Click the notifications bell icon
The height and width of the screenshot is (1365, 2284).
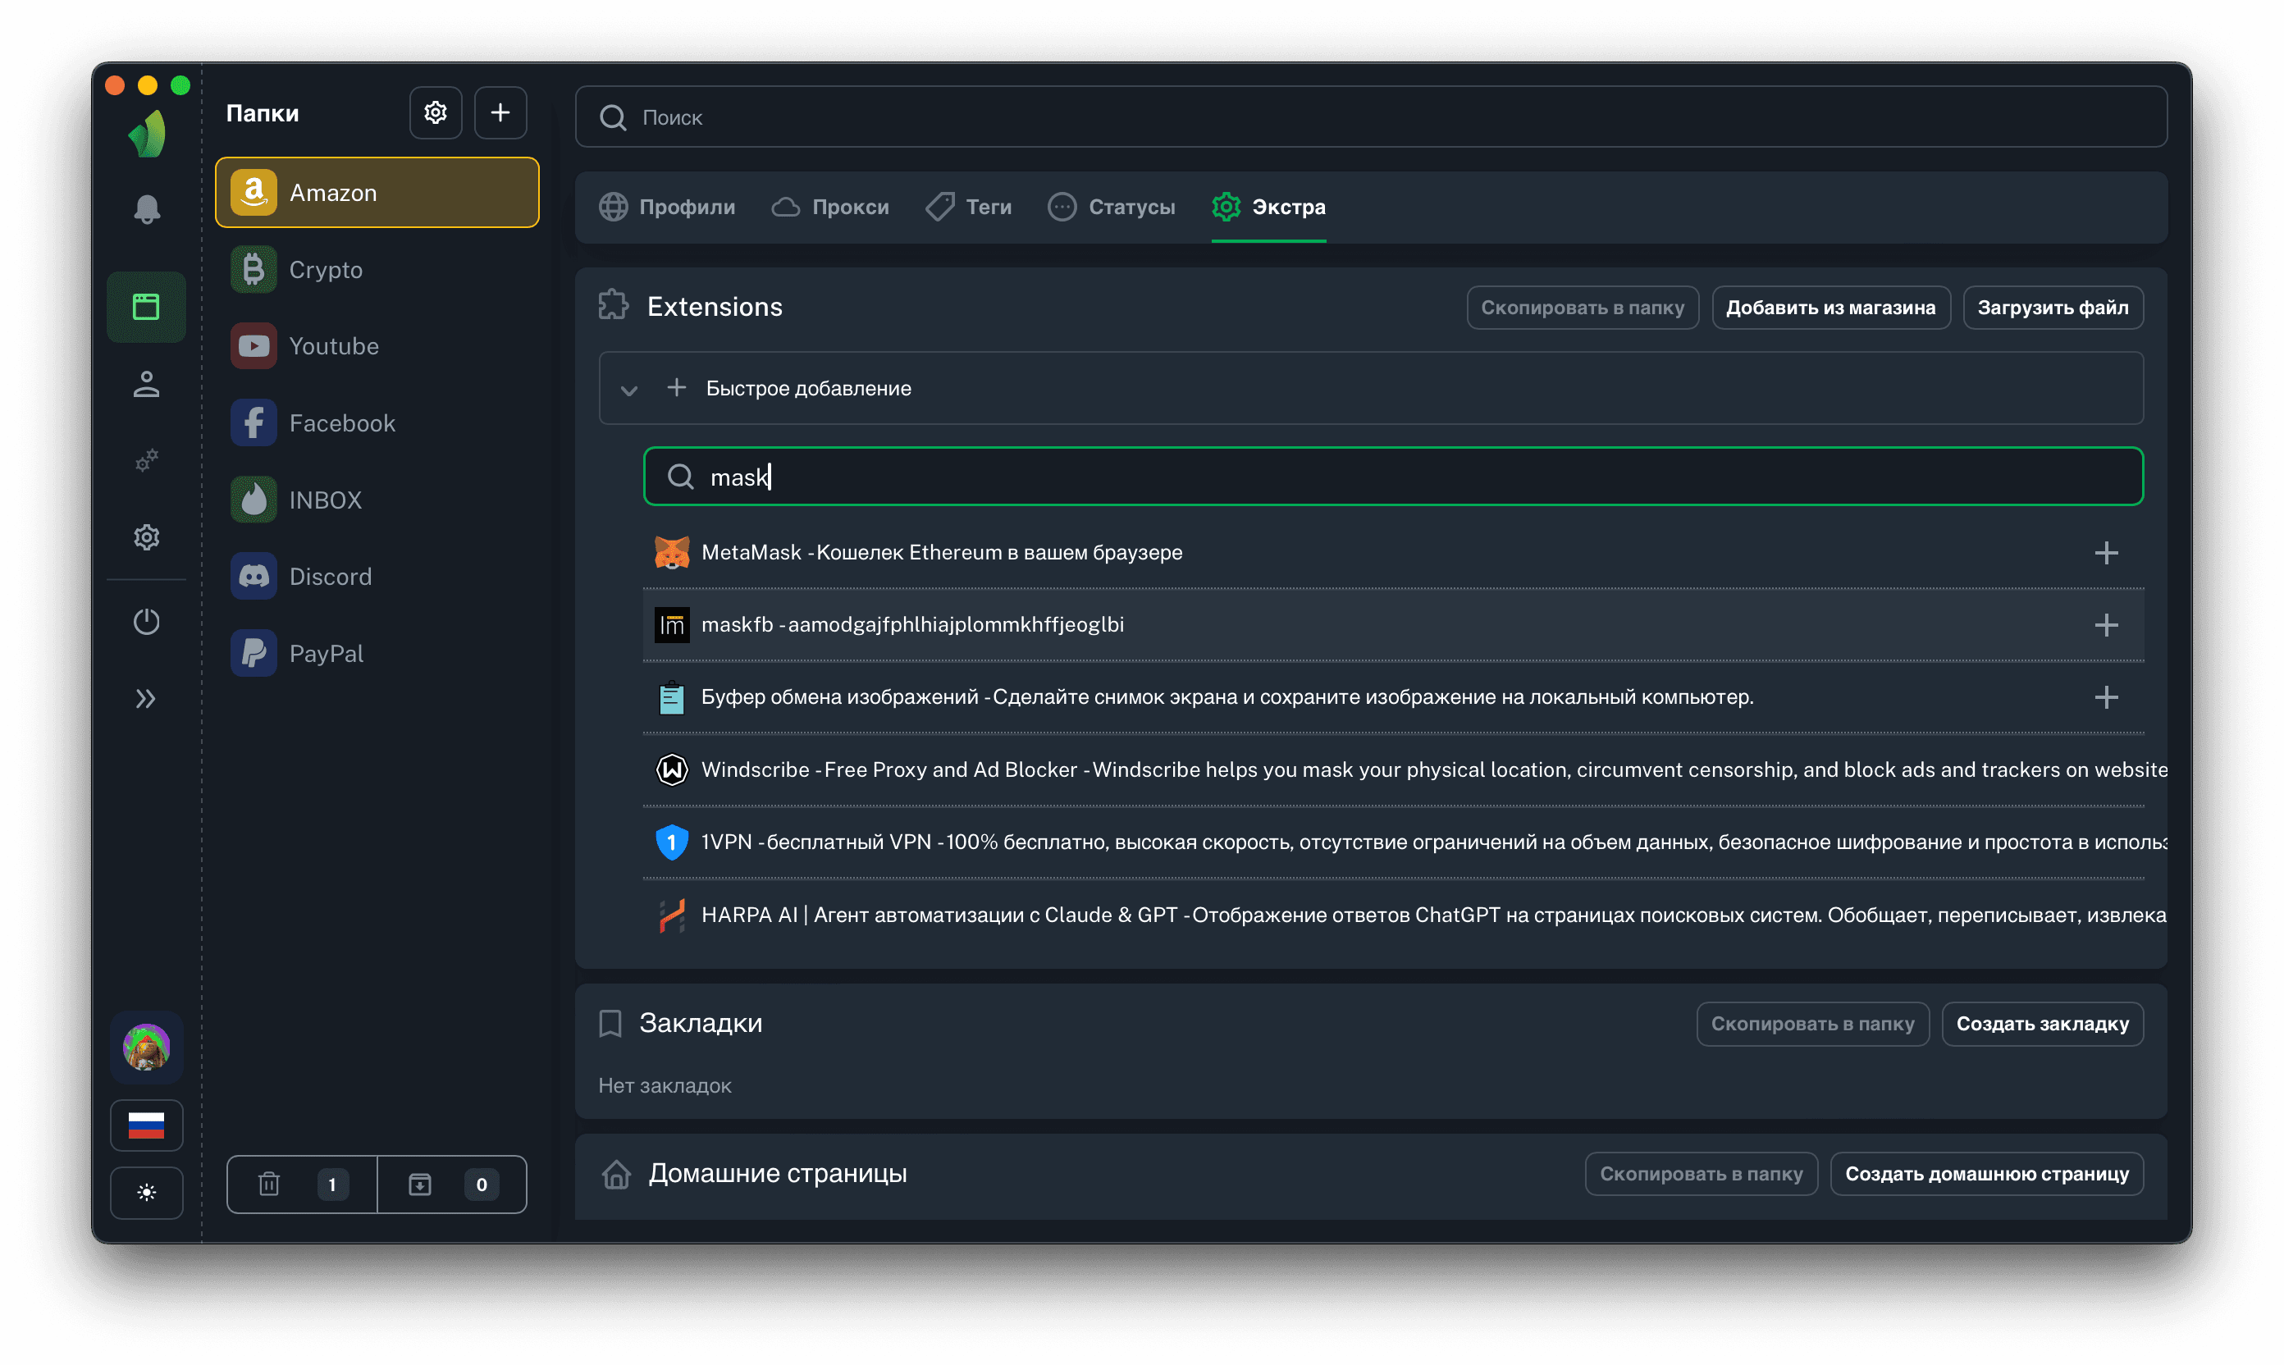click(x=146, y=210)
